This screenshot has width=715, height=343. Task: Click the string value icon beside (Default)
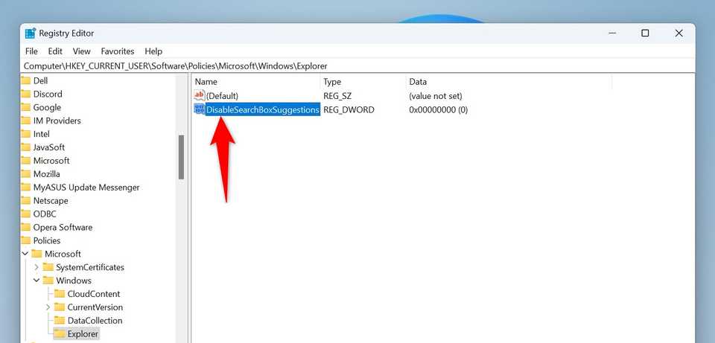pos(199,96)
